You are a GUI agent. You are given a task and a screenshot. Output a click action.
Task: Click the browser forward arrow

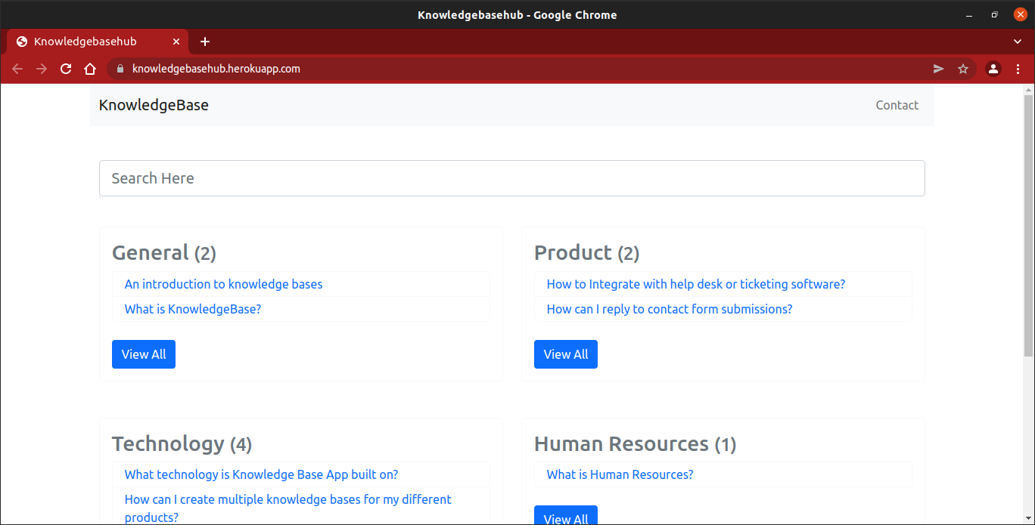click(42, 69)
